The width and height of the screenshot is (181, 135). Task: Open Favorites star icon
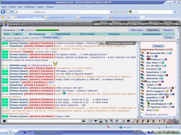(2, 17)
